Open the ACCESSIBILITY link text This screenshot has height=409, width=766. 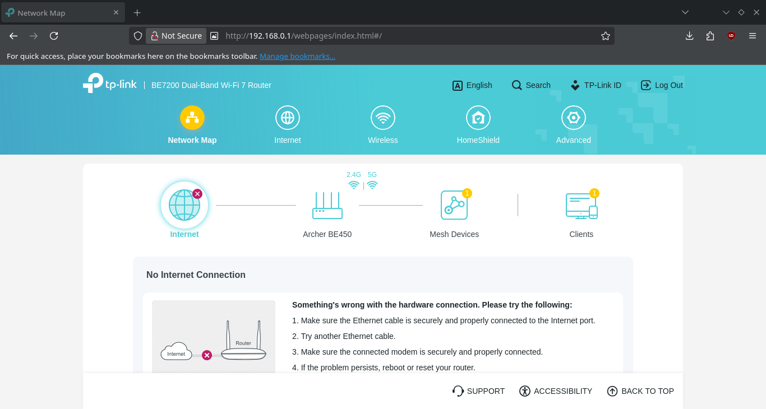[563, 391]
